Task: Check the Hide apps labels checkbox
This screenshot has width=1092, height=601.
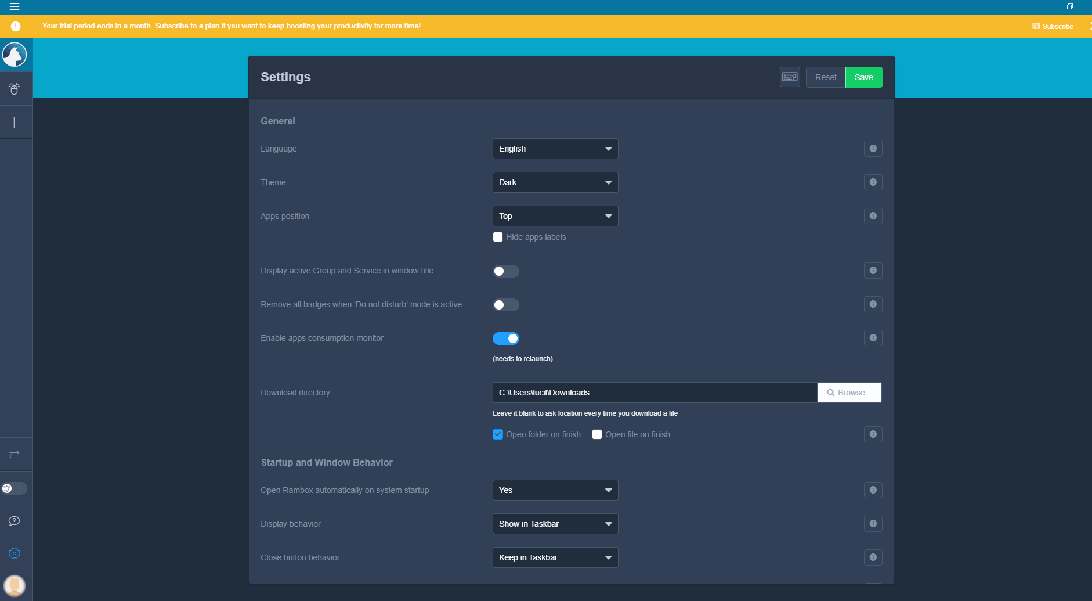Action: pos(498,237)
